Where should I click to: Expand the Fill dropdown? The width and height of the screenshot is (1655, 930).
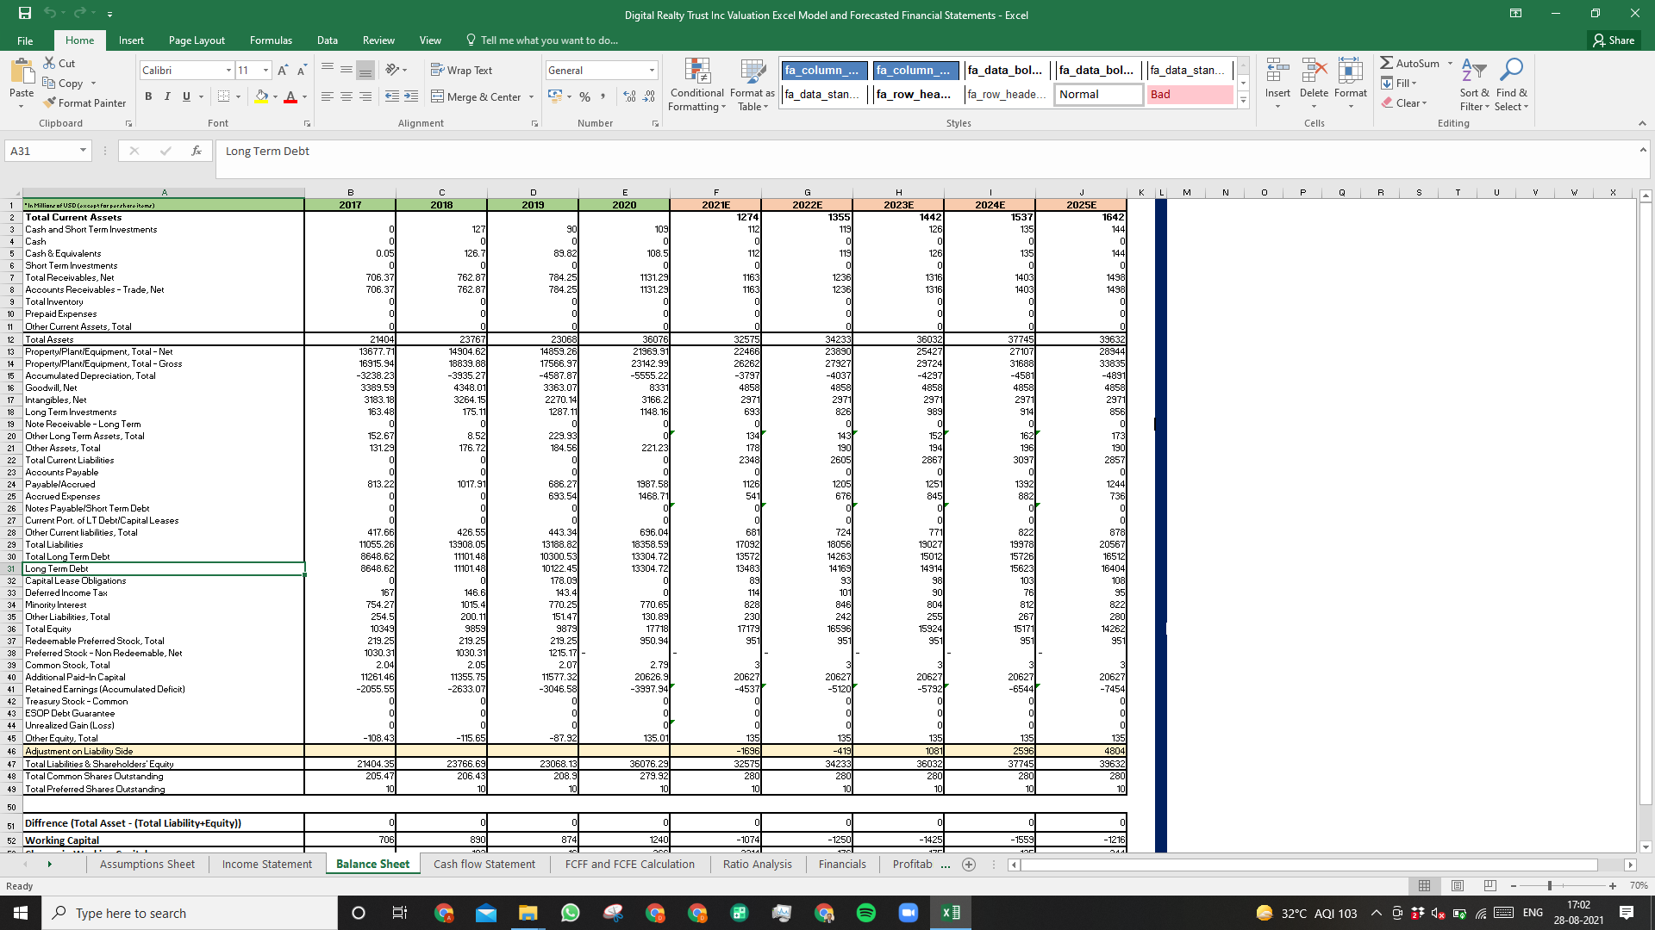tap(1415, 84)
